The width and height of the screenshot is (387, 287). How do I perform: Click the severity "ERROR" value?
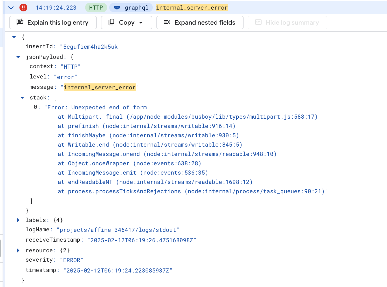point(72,260)
